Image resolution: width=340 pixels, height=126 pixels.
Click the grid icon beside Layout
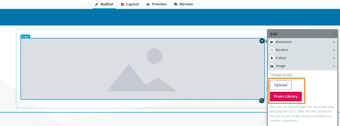tap(122, 4)
